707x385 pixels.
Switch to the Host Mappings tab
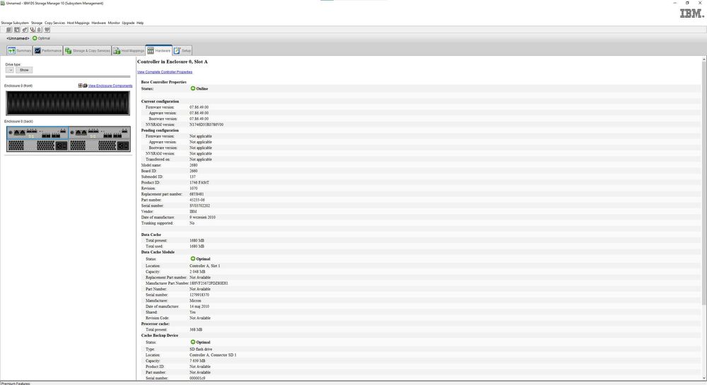pos(129,50)
